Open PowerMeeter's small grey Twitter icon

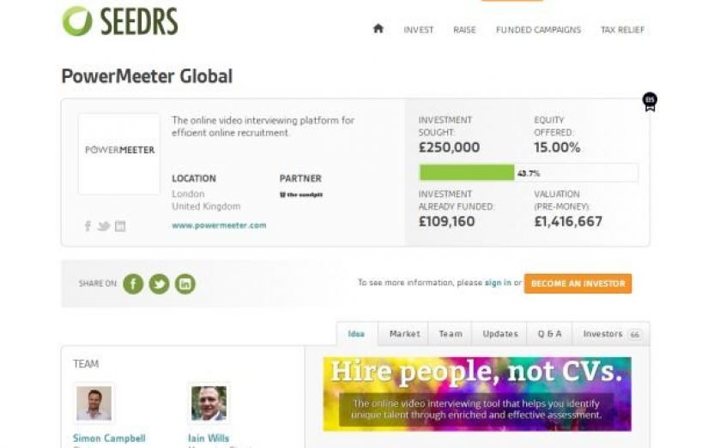pos(104,226)
